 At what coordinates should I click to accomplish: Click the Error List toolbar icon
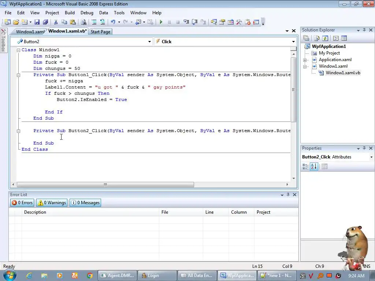[x=248, y=22]
